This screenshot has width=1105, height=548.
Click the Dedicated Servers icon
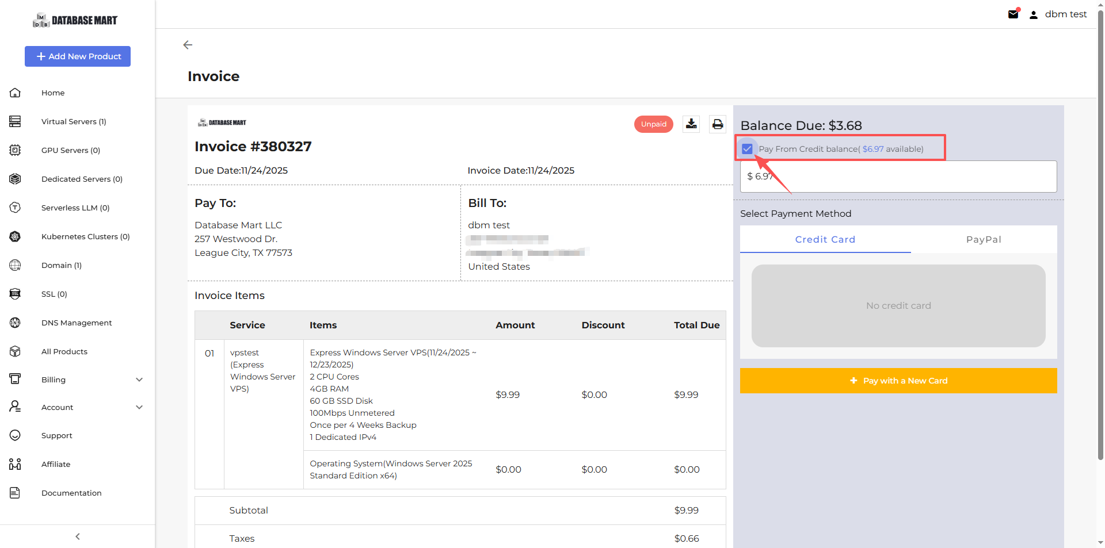point(15,179)
